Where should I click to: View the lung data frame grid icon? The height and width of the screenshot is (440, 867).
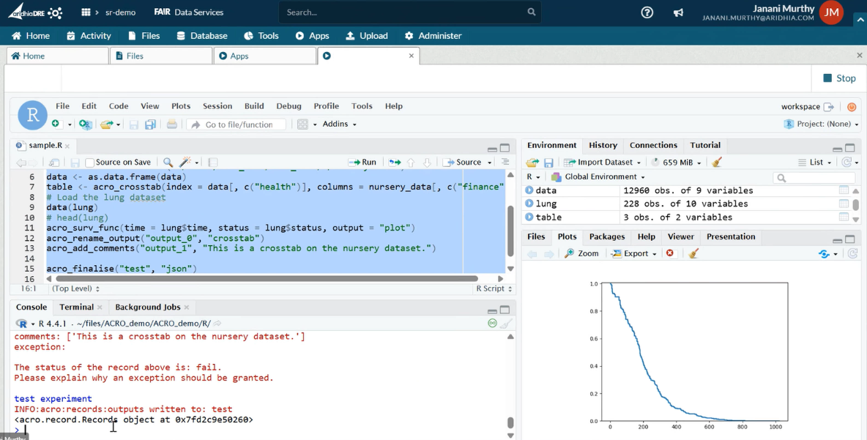pyautogui.click(x=844, y=204)
